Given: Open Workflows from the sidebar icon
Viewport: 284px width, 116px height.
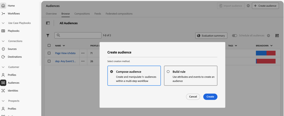Looking at the screenshot, I should pyautogui.click(x=3, y=13).
